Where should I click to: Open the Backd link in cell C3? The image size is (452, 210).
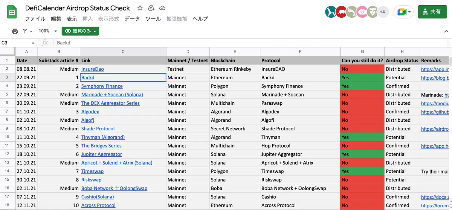(88, 78)
